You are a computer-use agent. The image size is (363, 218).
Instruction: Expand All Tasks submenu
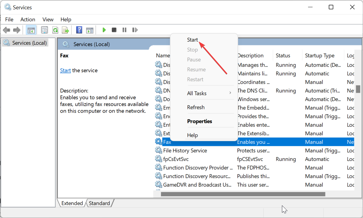coord(204,93)
